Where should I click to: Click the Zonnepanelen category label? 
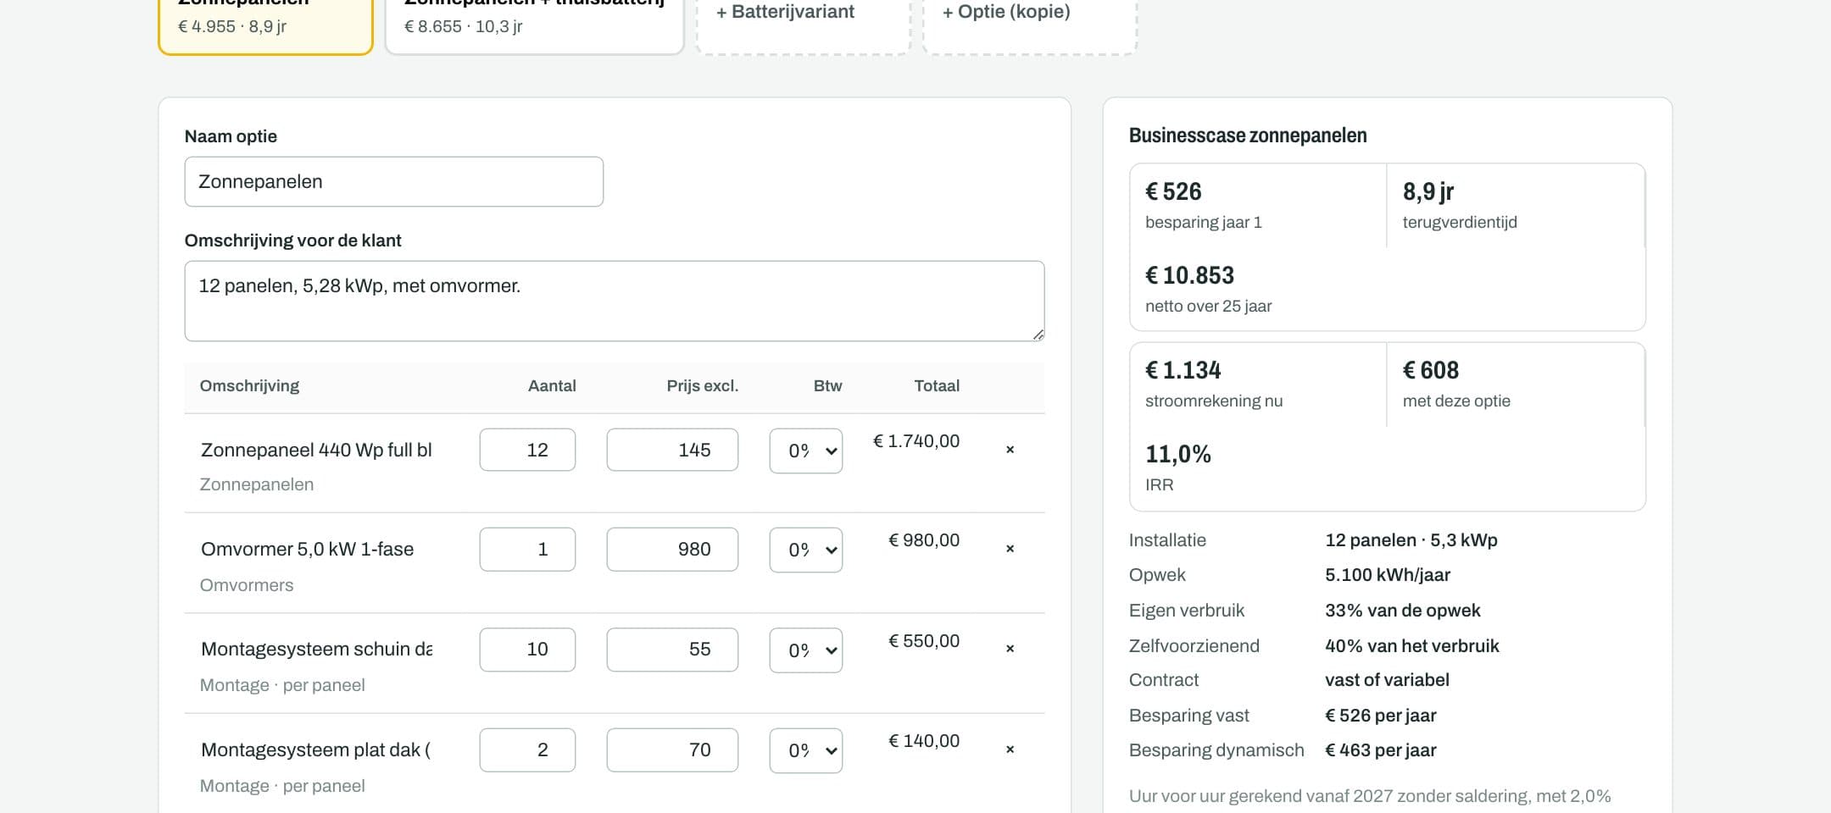(257, 484)
